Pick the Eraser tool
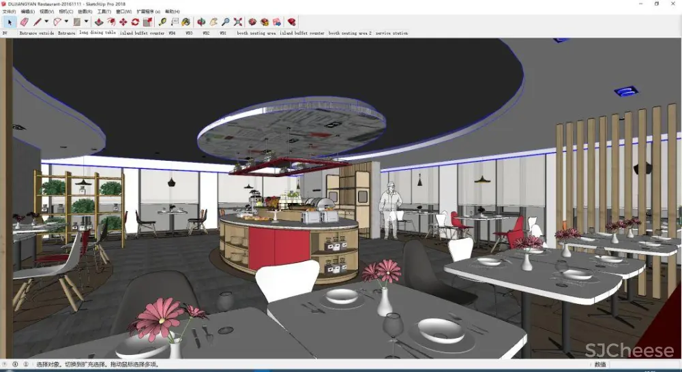Screen dimensions: 682x372 pos(24,22)
